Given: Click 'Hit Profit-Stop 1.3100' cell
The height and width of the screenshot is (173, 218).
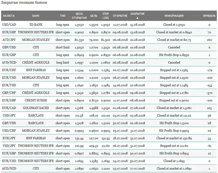Looking at the screenshot, I should point(174,123).
